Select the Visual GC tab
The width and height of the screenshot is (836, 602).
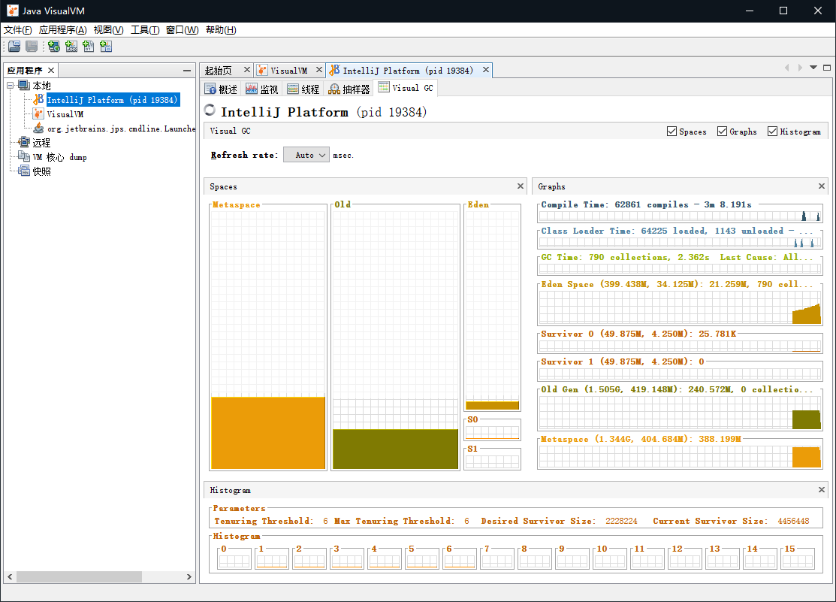[x=406, y=88]
